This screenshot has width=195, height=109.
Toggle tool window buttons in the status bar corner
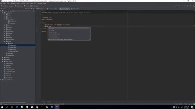coord(1,104)
